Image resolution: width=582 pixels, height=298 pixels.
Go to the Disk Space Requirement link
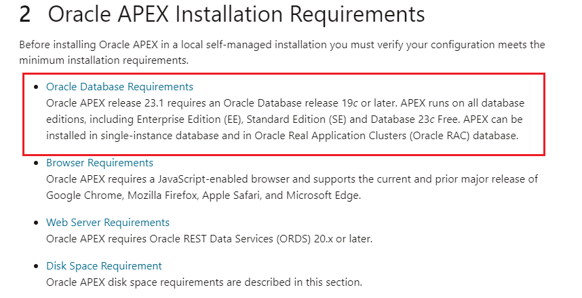(x=104, y=265)
